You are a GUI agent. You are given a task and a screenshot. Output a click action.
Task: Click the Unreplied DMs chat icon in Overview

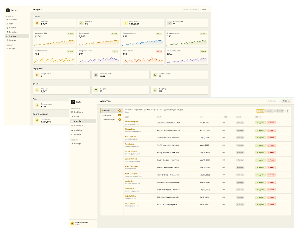pyautogui.click(x=170, y=23)
